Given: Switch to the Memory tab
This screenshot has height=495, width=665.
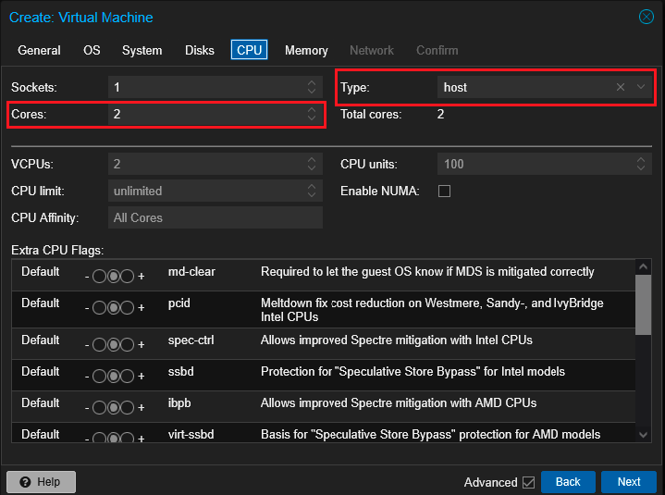Looking at the screenshot, I should (306, 50).
